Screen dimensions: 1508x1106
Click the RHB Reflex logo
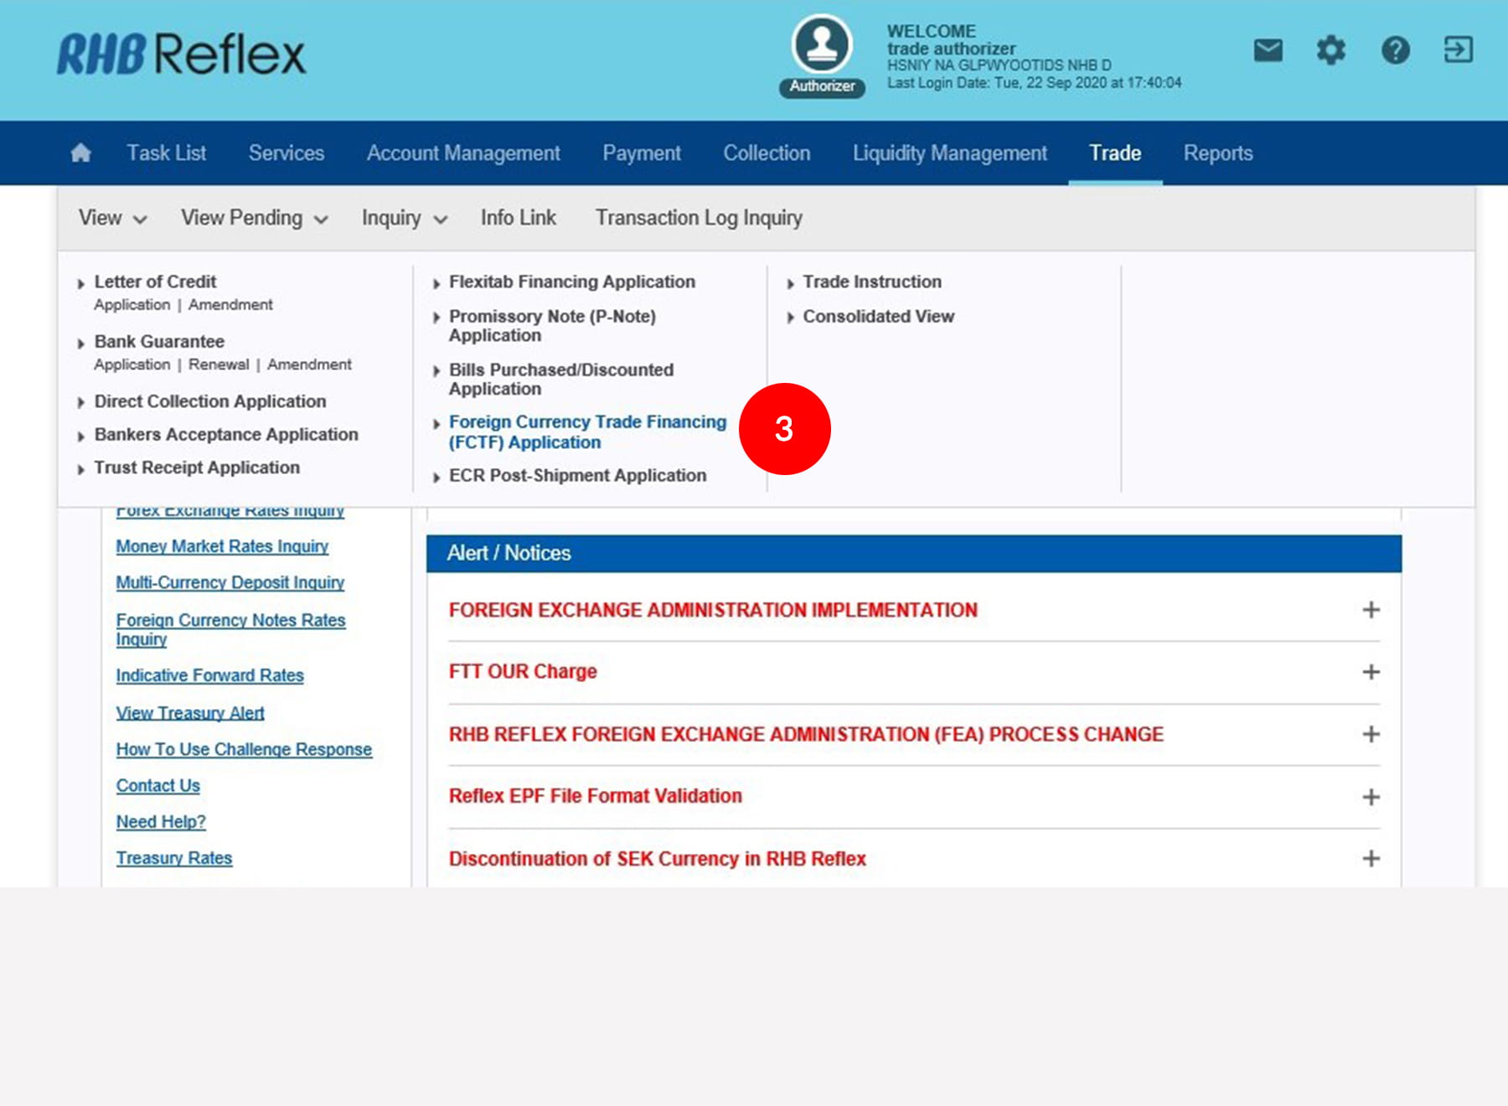click(x=182, y=54)
